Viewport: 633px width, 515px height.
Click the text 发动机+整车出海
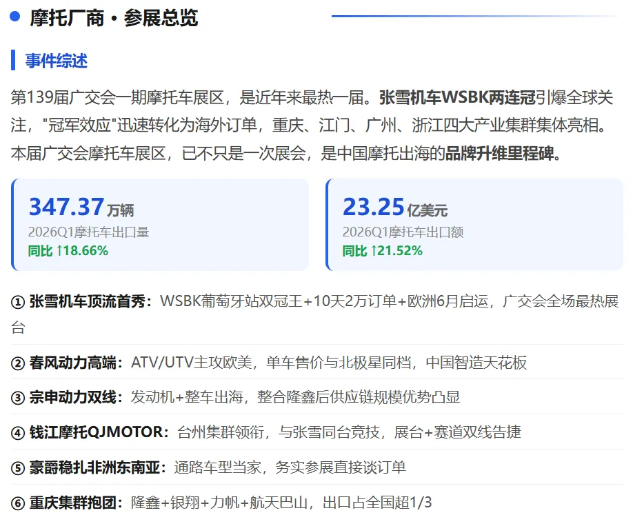pyautogui.click(x=187, y=397)
